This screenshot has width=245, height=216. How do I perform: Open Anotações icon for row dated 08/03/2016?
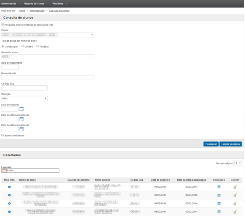pos(219,195)
